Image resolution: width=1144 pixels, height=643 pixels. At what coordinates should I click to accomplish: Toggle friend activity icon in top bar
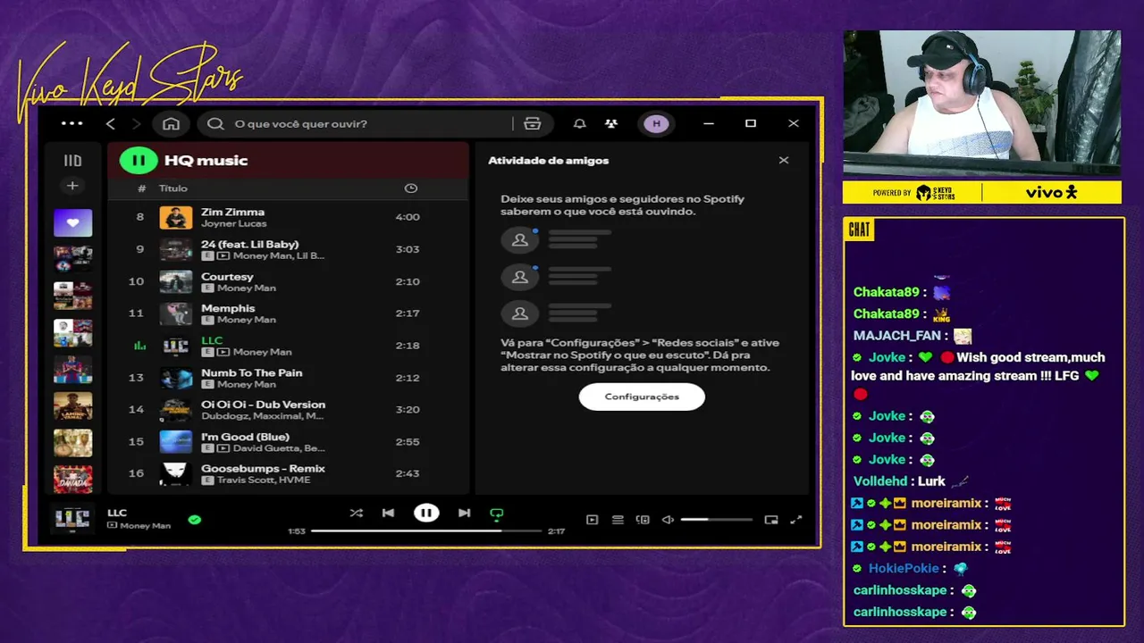pyautogui.click(x=611, y=123)
